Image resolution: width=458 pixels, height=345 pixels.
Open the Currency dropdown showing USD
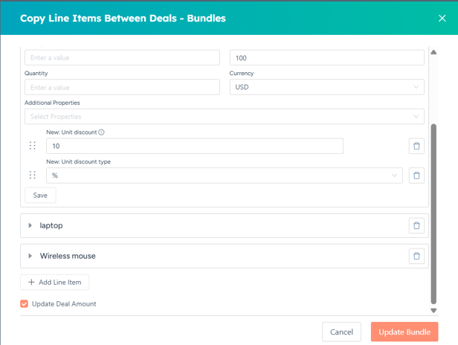pyautogui.click(x=327, y=87)
